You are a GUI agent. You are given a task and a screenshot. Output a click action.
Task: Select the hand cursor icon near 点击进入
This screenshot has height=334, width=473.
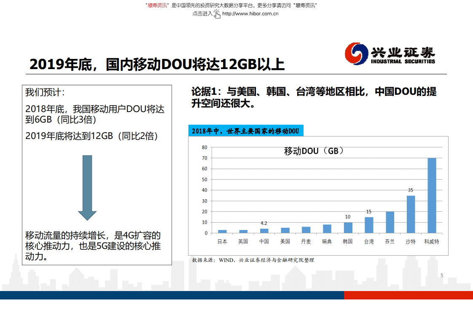(x=216, y=14)
